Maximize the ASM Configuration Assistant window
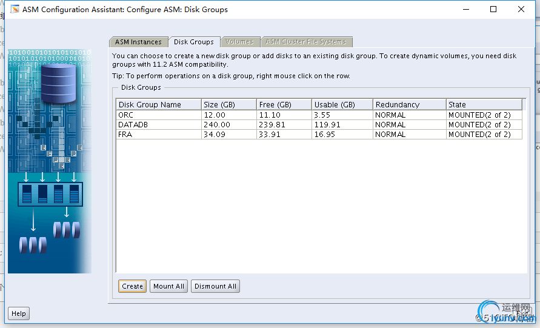The height and width of the screenshot is (328, 540). coord(493,9)
